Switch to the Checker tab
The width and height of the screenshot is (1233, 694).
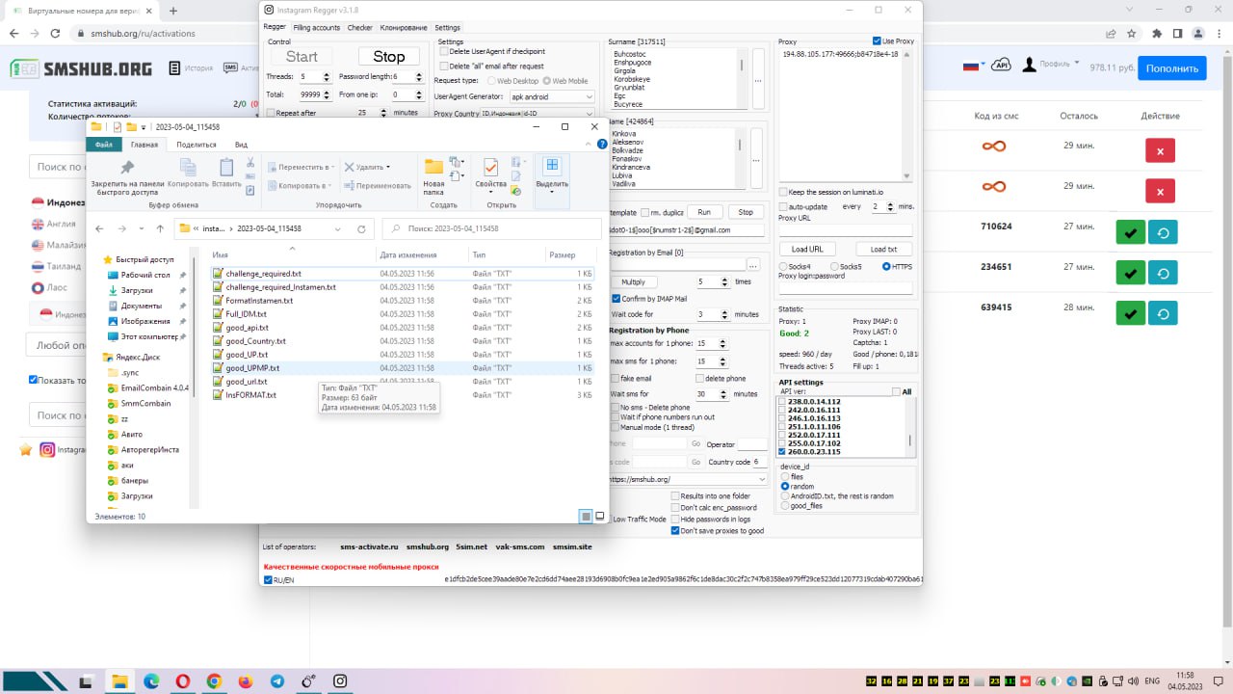359,28
